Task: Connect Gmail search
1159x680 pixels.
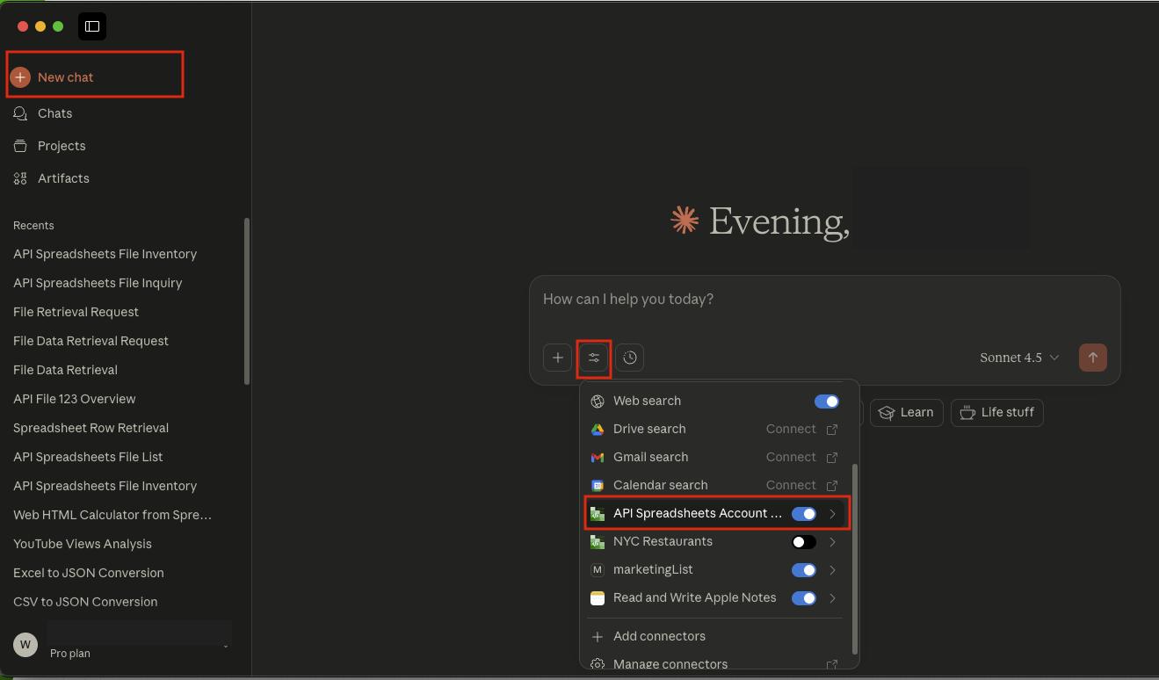Action: click(792, 457)
